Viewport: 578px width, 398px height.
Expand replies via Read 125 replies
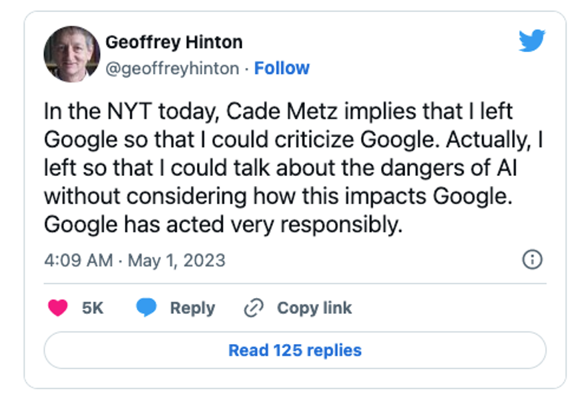tap(294, 349)
